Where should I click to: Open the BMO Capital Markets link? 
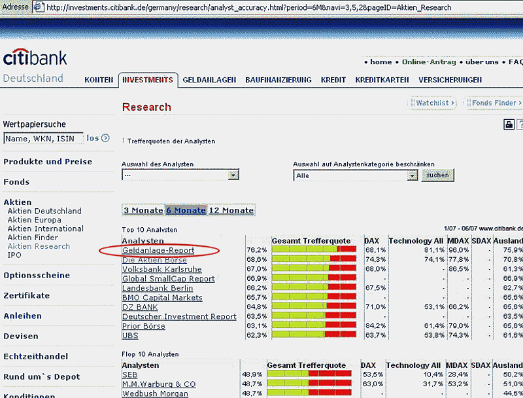pyautogui.click(x=162, y=297)
